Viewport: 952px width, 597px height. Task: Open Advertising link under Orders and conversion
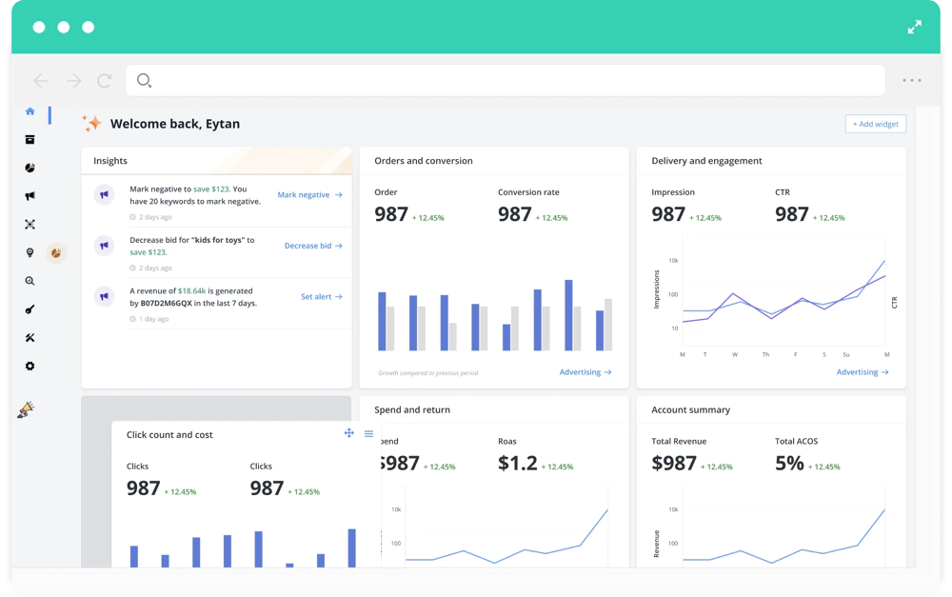point(585,372)
